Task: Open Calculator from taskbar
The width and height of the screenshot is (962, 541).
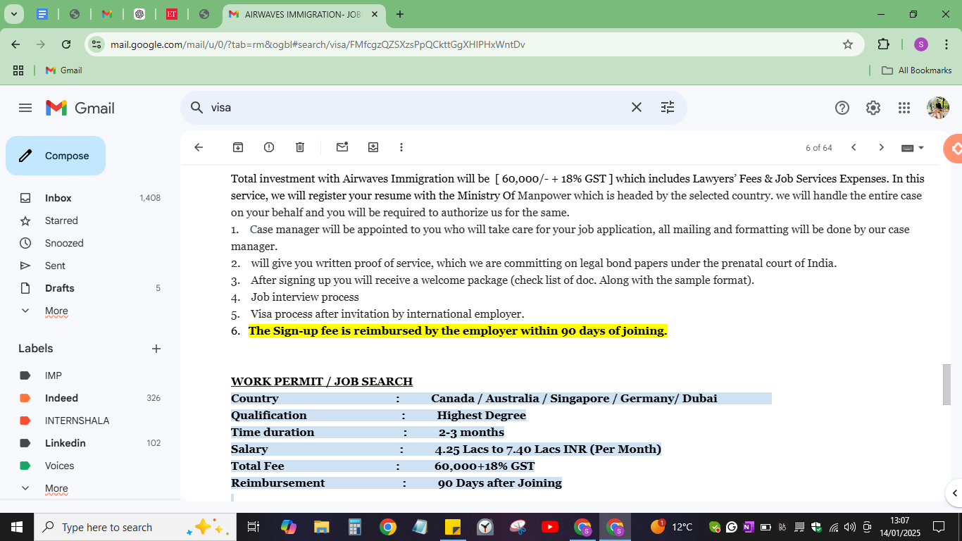Action: [x=354, y=527]
